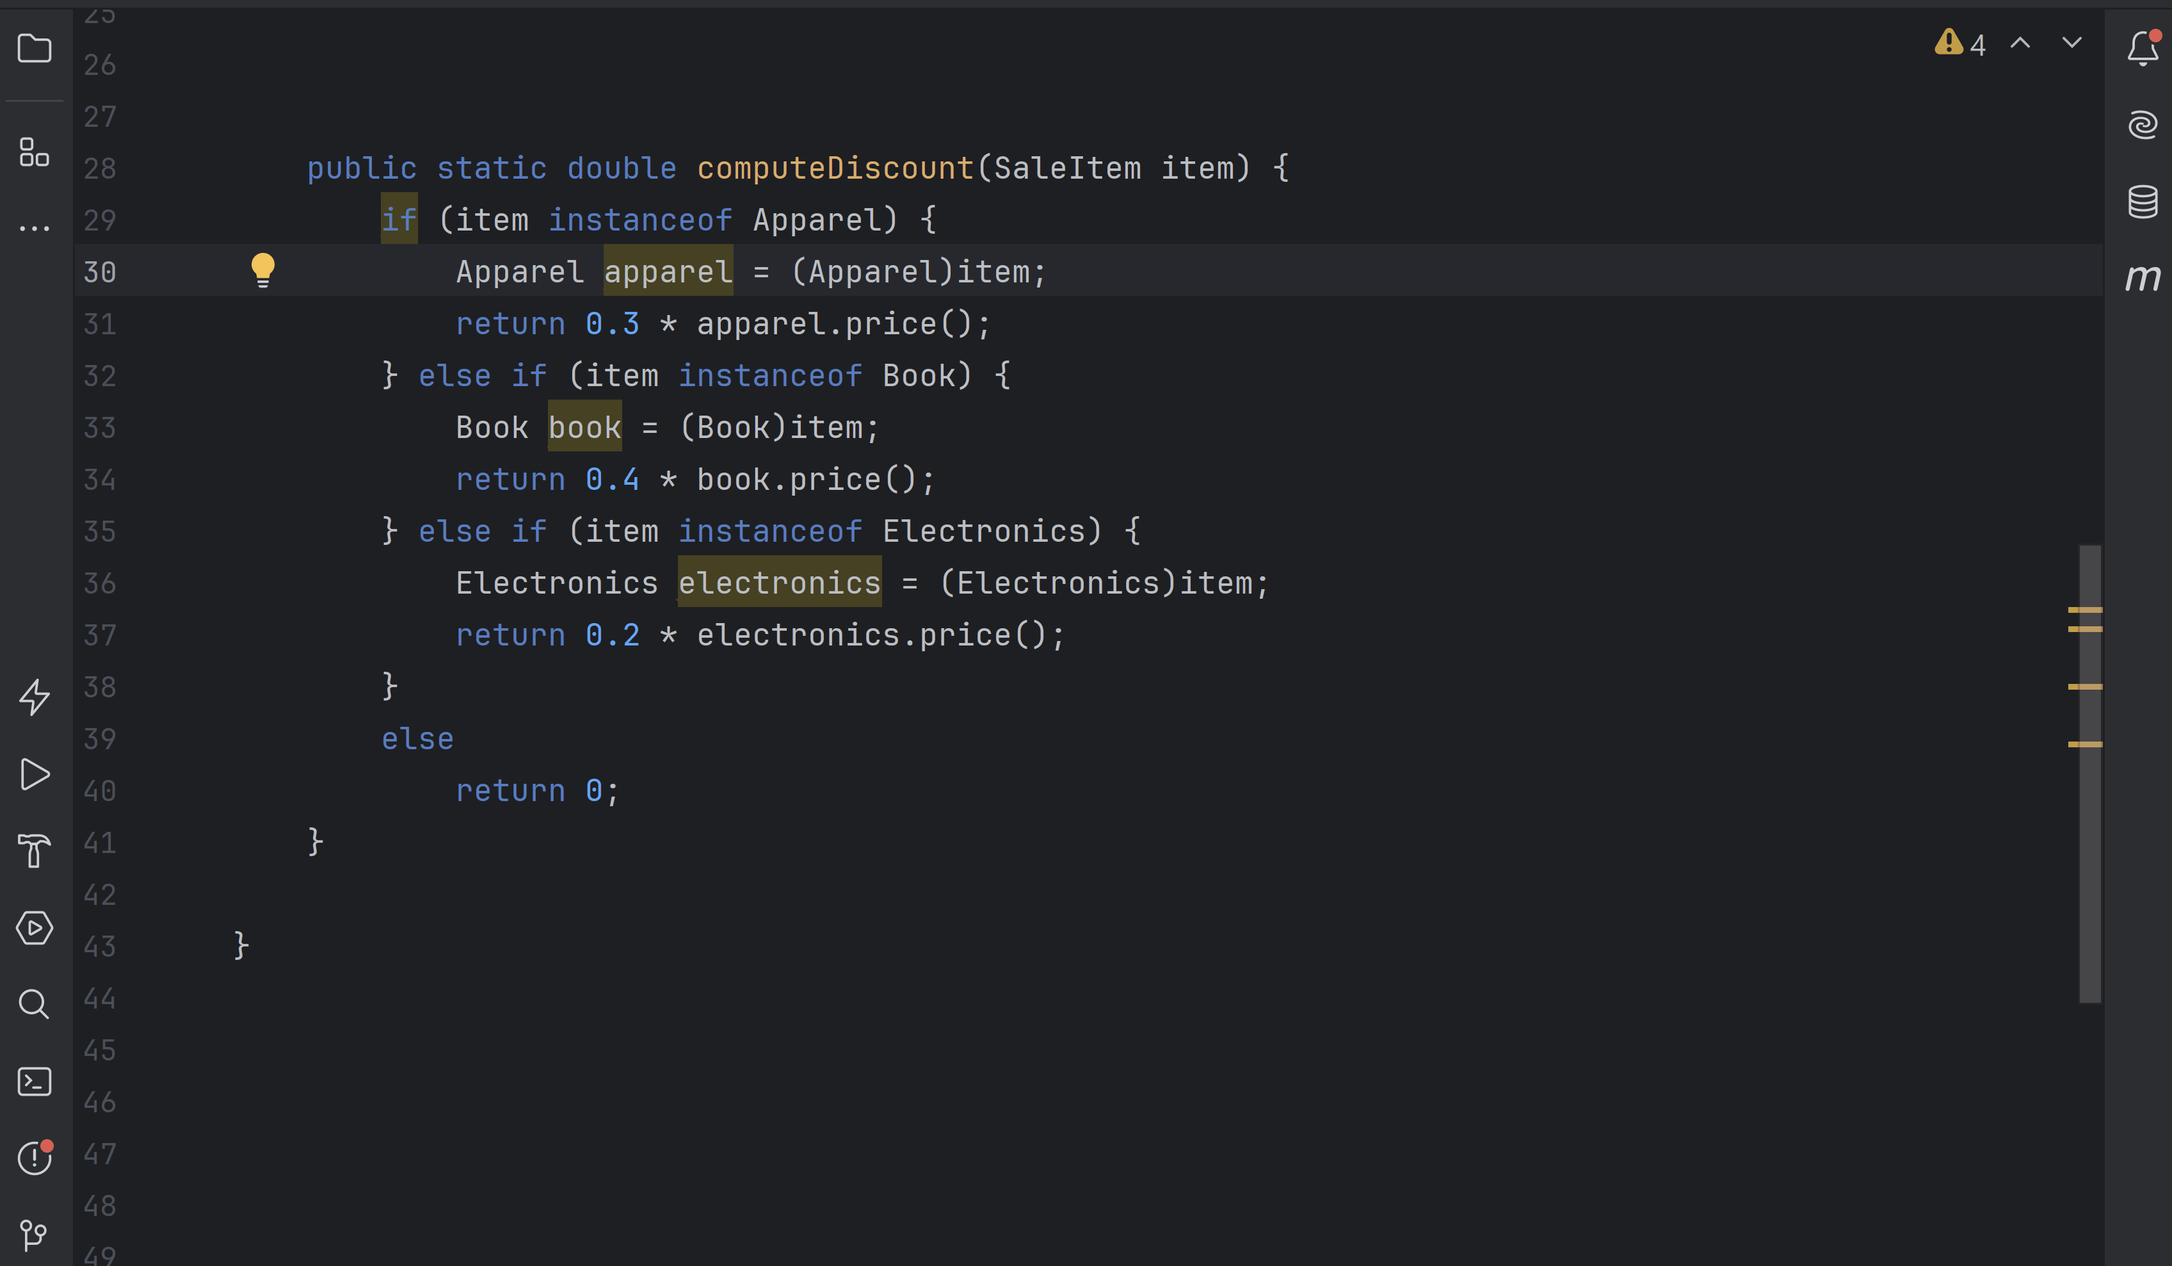Jump to next warning with down chevron
The height and width of the screenshot is (1266, 2172).
tap(2072, 42)
